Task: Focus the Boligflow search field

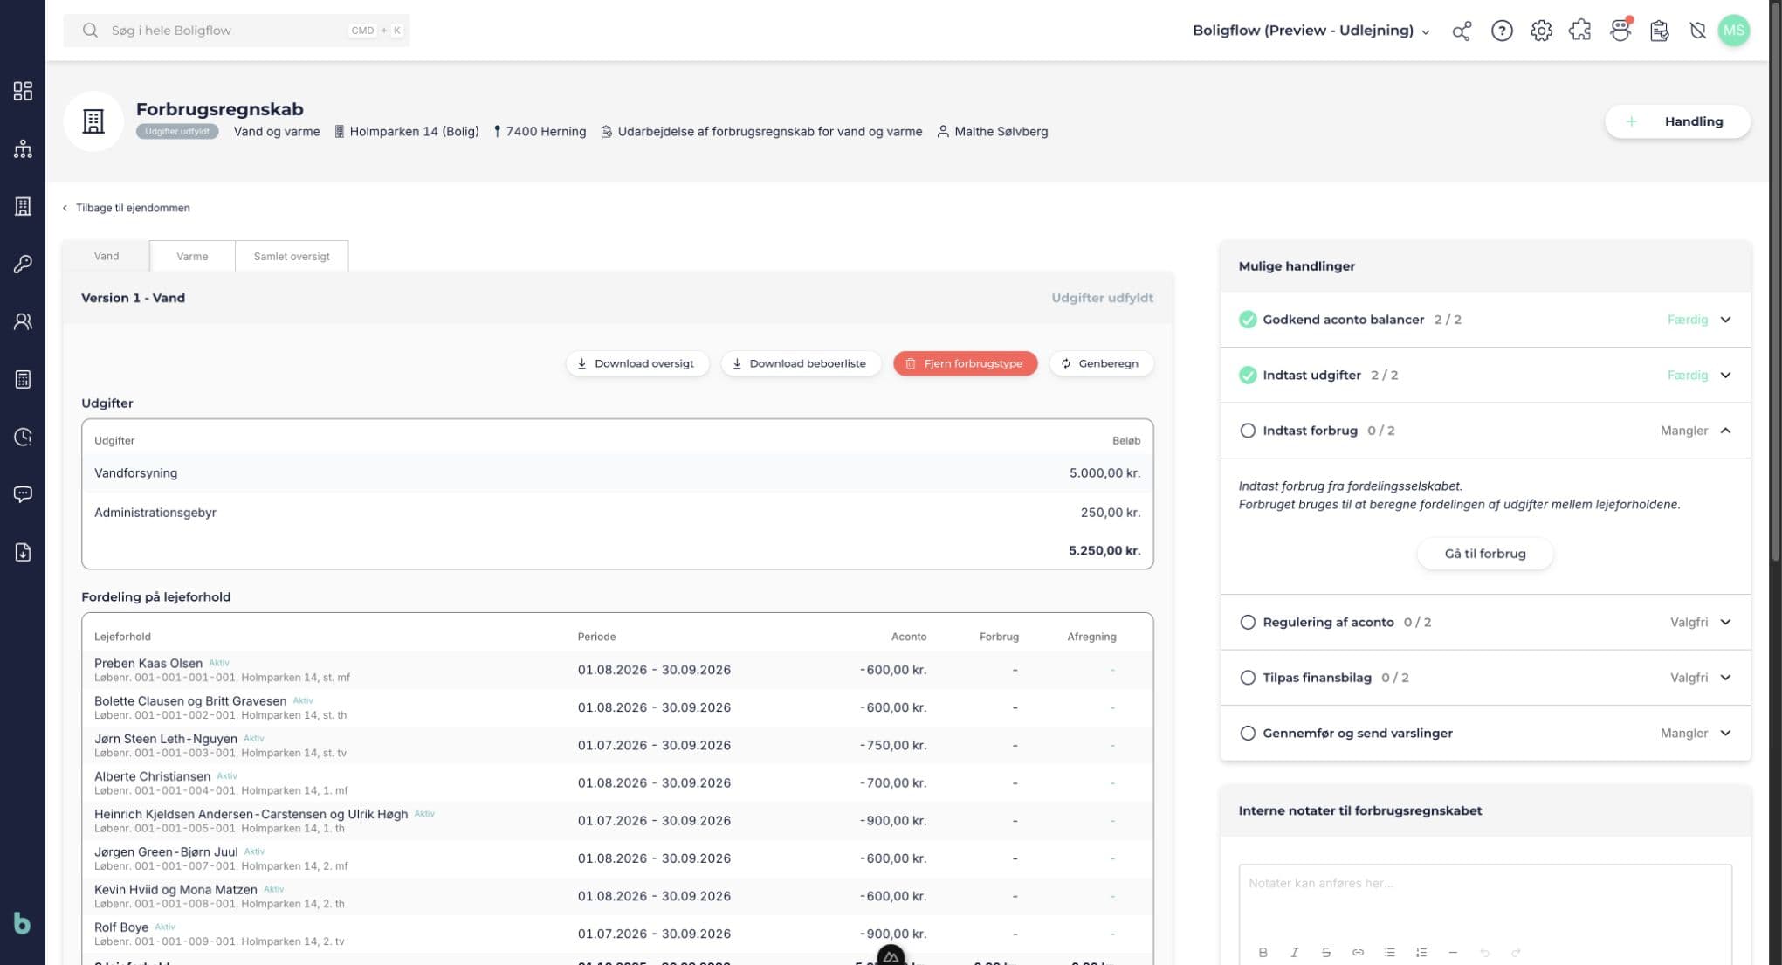Action: click(236, 31)
